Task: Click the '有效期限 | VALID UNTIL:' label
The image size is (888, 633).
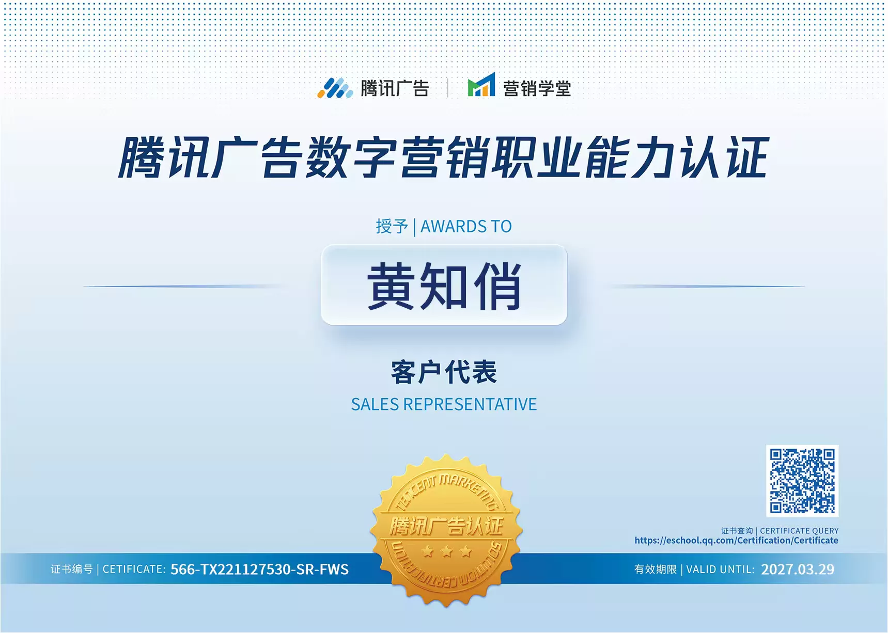Action: tap(694, 569)
